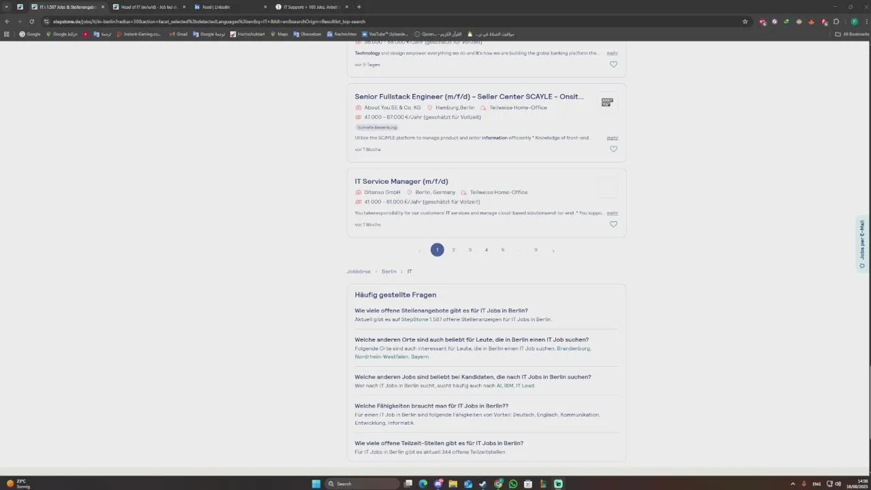This screenshot has width=871, height=490.
Task: Open the Übersetzen bookmark
Action: point(307,34)
